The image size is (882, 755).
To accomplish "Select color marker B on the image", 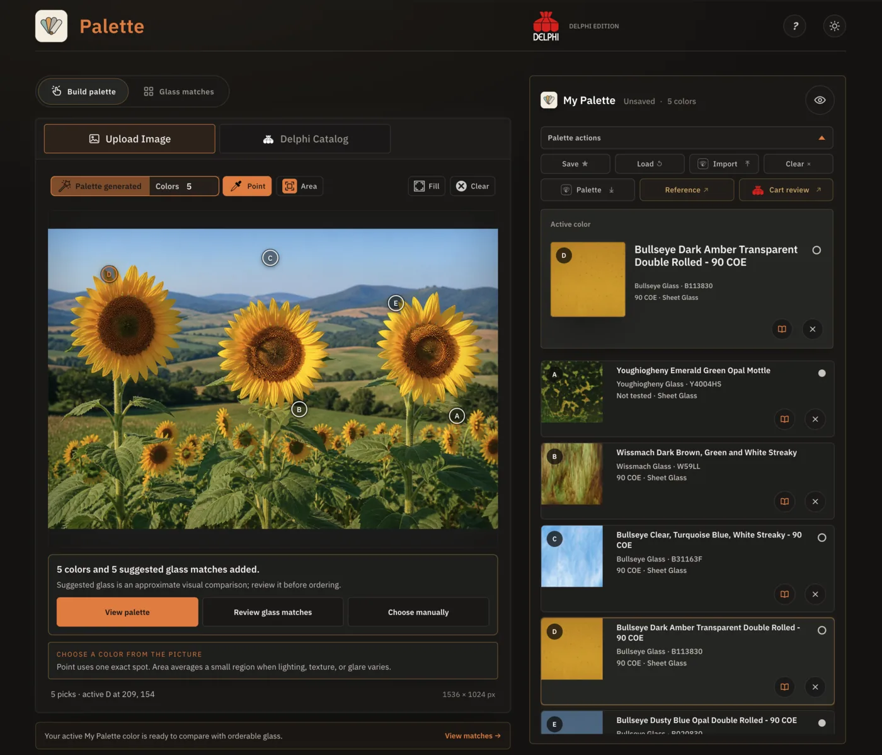I will tap(299, 409).
